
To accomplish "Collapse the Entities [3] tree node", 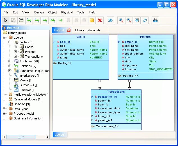I will 10,42.
